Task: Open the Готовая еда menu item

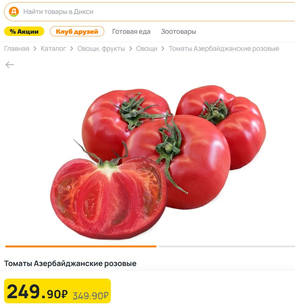Action: 131,32
